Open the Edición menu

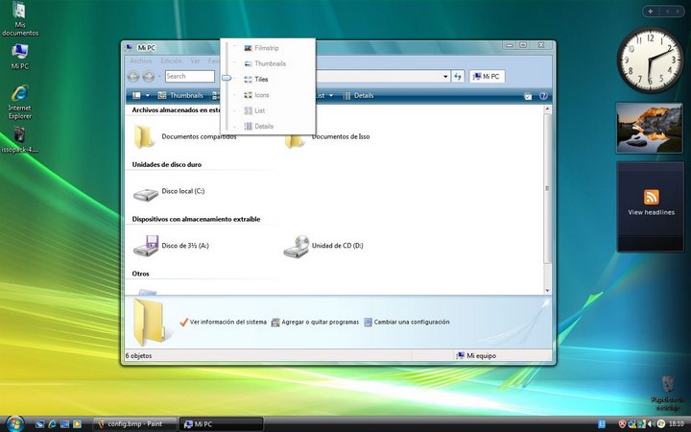pos(171,60)
